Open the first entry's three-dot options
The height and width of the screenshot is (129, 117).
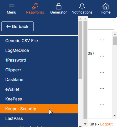(102, 40)
